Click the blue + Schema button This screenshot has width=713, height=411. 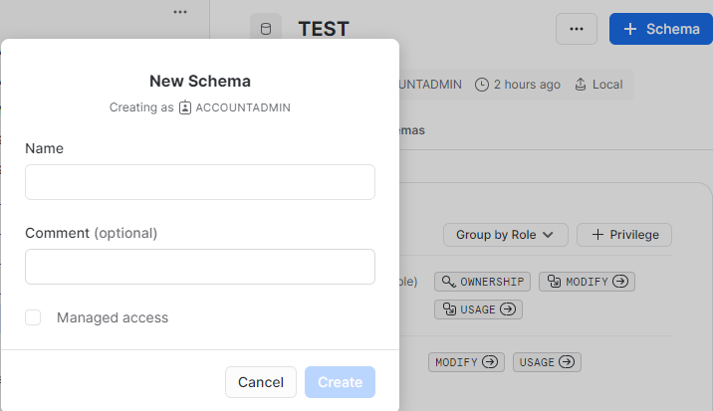[x=660, y=29]
